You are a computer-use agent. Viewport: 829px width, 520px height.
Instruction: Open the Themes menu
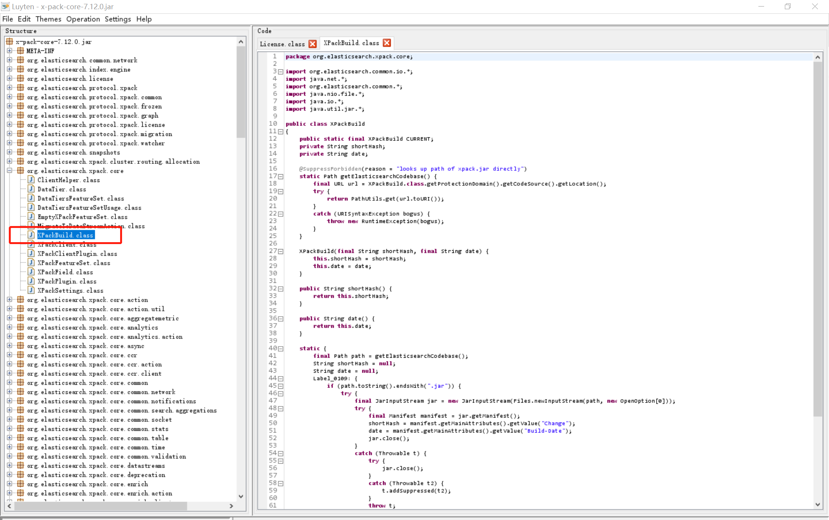tap(48, 19)
